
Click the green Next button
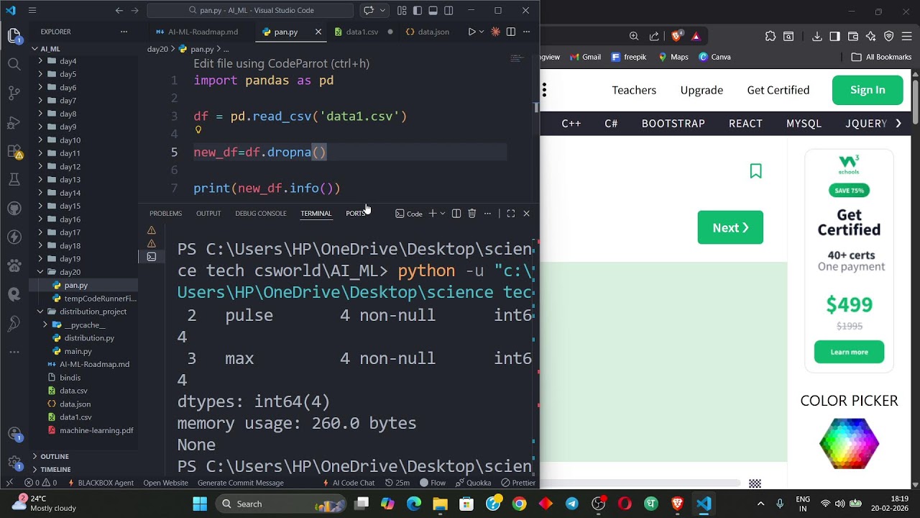point(730,227)
